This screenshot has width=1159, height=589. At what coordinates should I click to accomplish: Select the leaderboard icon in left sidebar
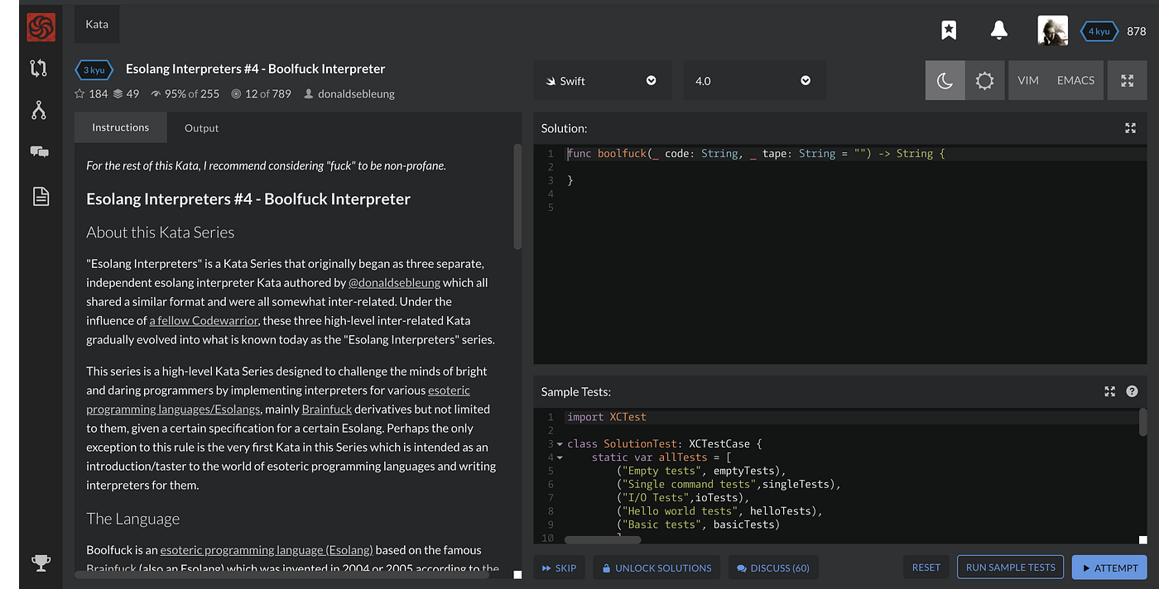pyautogui.click(x=38, y=110)
